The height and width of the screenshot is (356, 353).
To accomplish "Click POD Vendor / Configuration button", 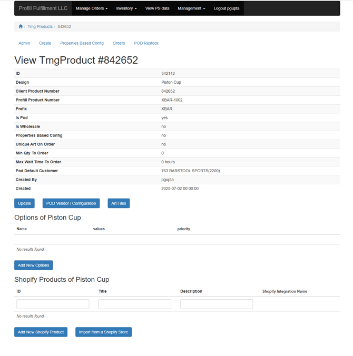I will (71, 203).
